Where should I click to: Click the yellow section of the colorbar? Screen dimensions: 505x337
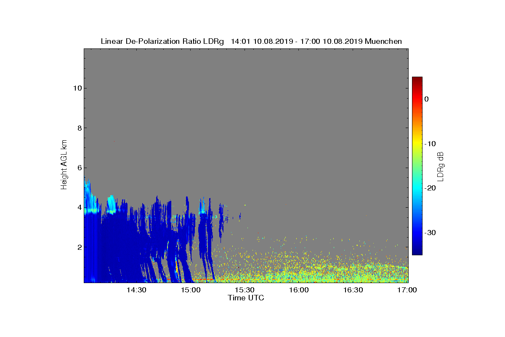[417, 144]
